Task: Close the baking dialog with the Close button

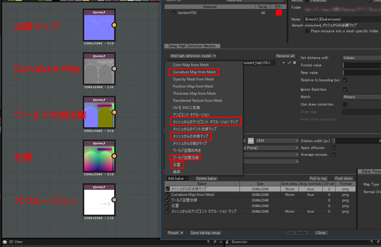Action: tap(321, 233)
